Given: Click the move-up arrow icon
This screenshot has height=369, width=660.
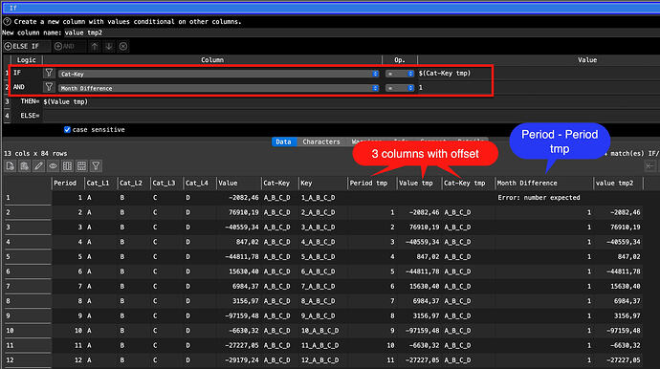Looking at the screenshot, I should pyautogui.click(x=95, y=46).
